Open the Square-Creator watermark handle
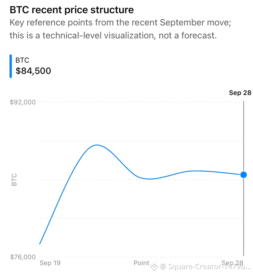Image resolution: width=253 pixels, height=274 pixels. [x=205, y=267]
